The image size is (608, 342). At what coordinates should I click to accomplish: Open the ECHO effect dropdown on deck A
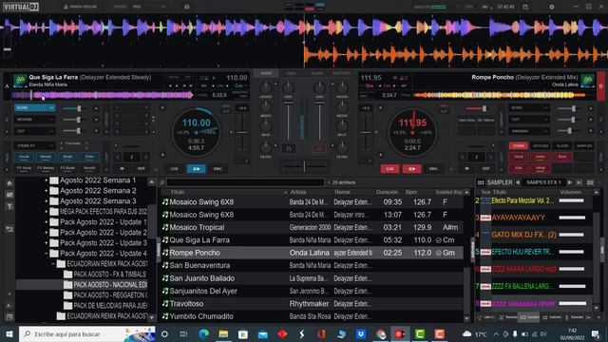34,107
